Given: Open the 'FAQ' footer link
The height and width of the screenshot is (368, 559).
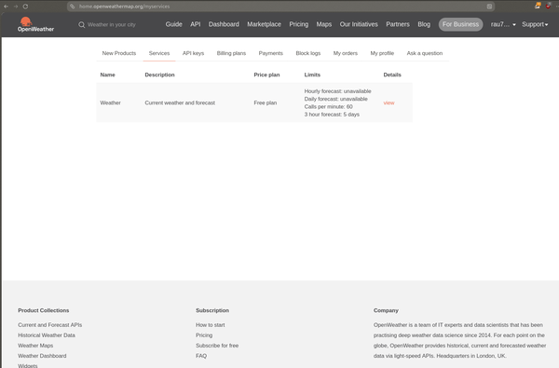Looking at the screenshot, I should click(x=201, y=356).
